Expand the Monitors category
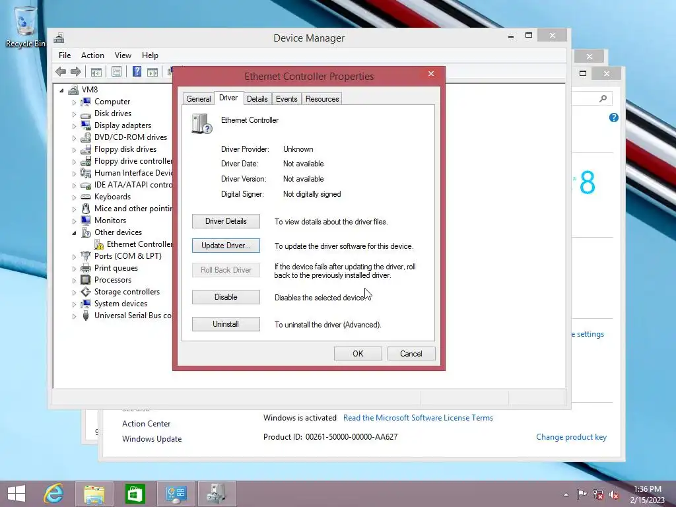 coord(74,221)
